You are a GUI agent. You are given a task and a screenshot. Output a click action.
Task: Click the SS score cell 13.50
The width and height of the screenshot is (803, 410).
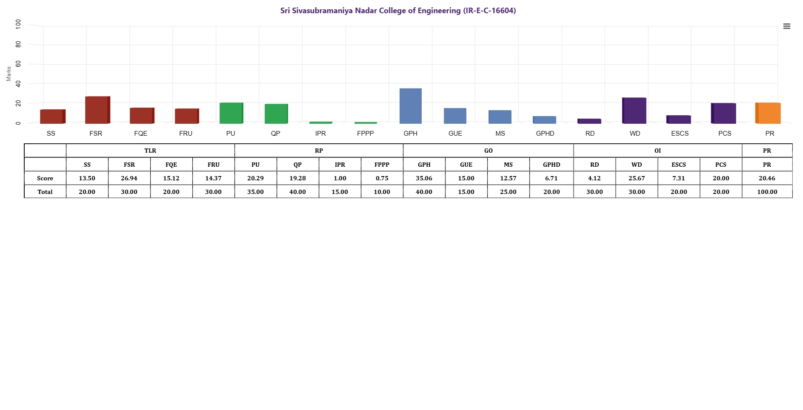87,178
